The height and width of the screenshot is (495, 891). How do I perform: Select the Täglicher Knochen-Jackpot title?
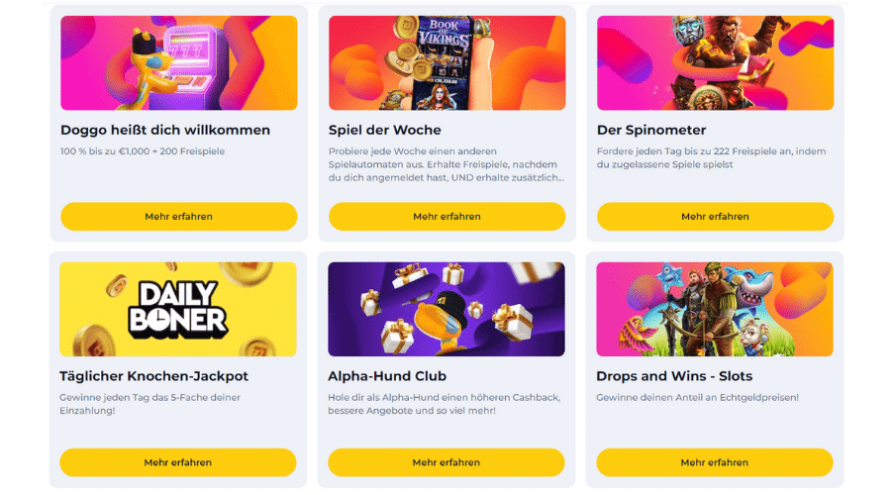154,376
